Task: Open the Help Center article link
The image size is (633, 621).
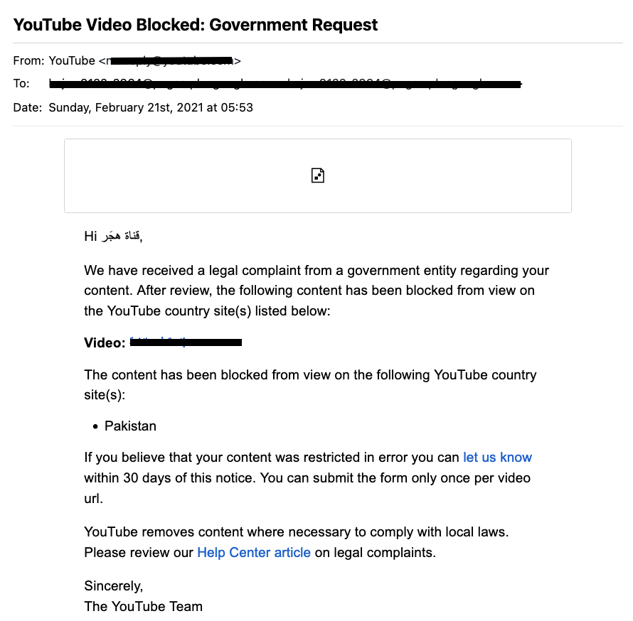Action: point(254,552)
